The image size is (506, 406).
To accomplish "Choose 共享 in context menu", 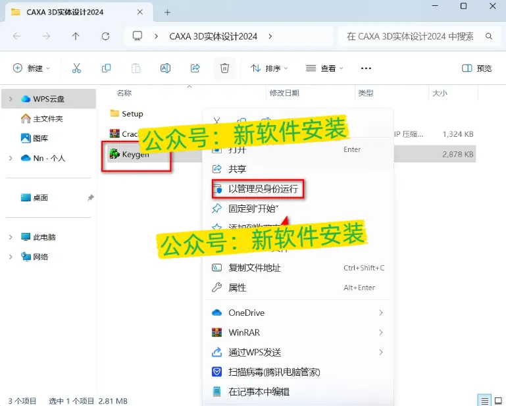I will (298, 169).
